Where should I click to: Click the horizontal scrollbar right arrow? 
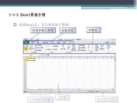click(113, 90)
